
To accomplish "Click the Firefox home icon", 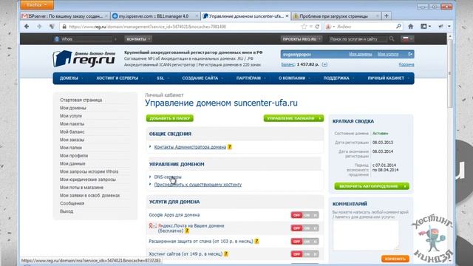I will [411, 27].
